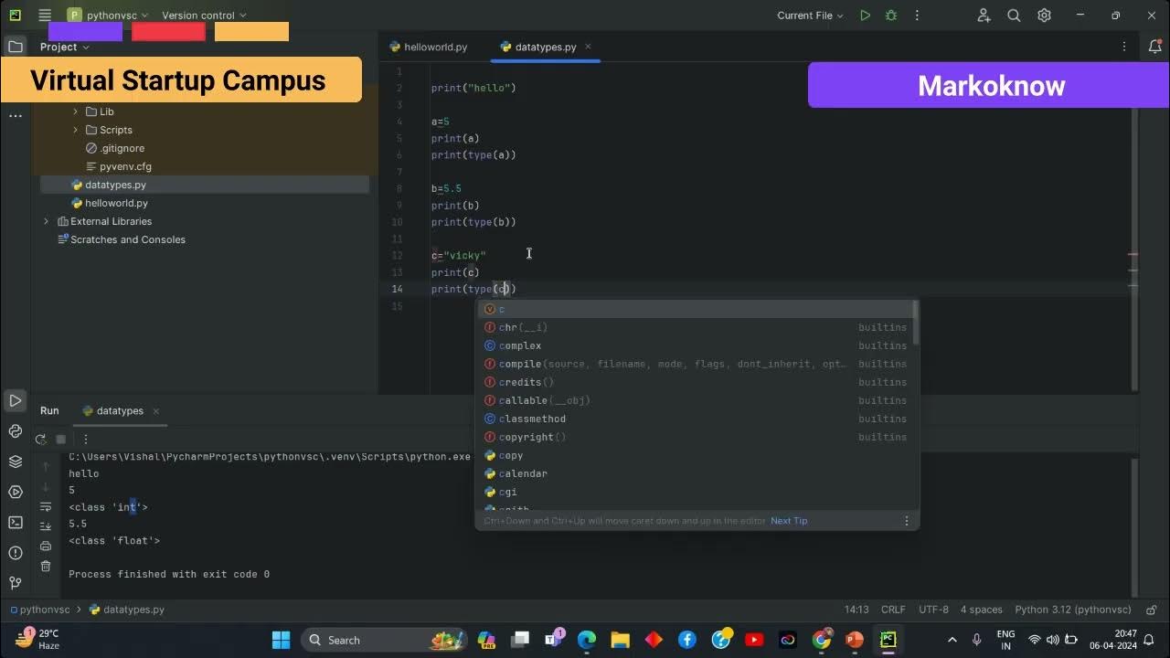Open Notifications bell in right sidebar
This screenshot has height=658, width=1170.
(1154, 47)
